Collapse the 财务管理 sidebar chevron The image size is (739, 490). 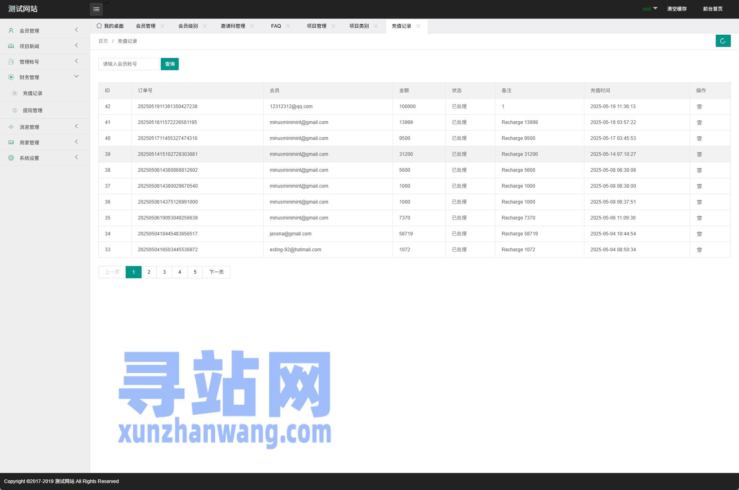76,77
